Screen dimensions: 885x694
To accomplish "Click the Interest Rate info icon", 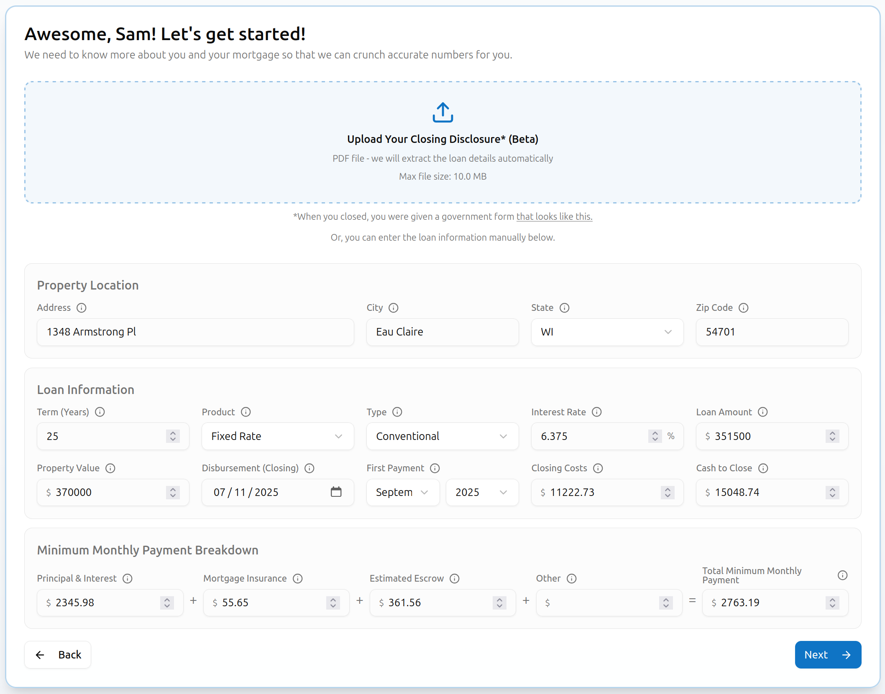I will [x=597, y=412].
